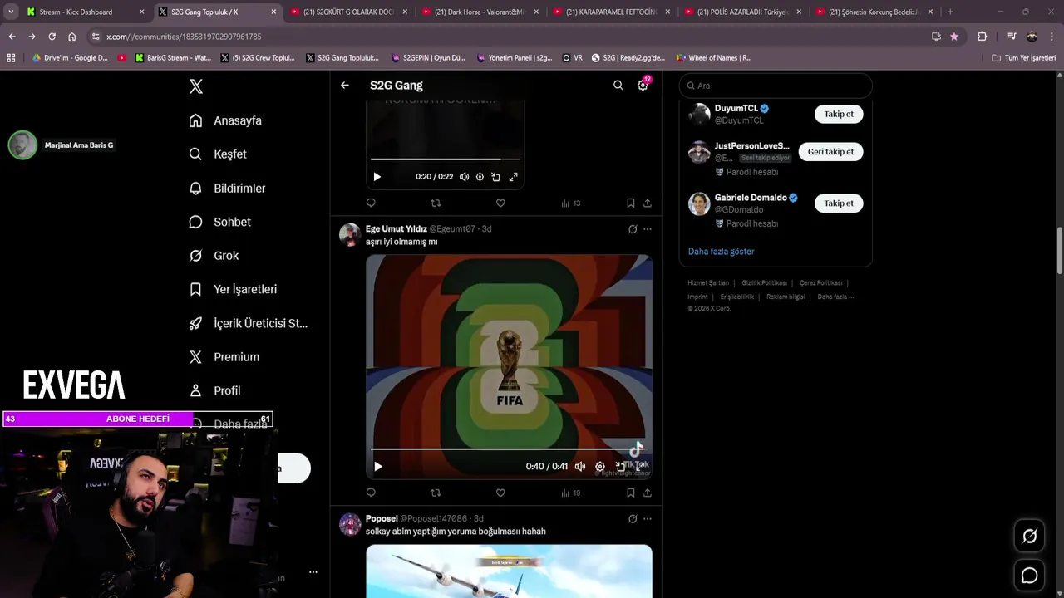Reply to Ege Umut Yıldız post
The width and height of the screenshot is (1064, 598).
(x=371, y=493)
